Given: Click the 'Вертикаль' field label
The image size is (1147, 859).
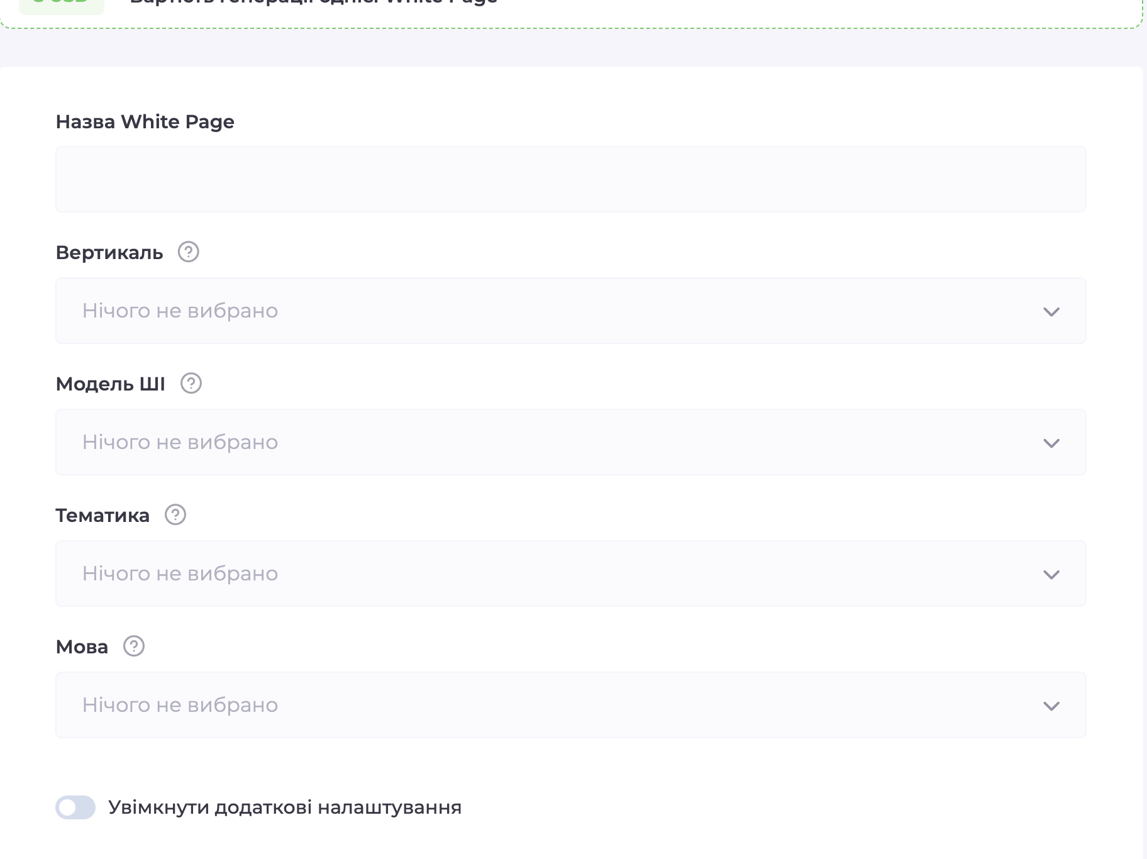Looking at the screenshot, I should (x=109, y=253).
